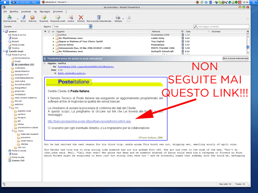Select the materiale studenti folder
Viewport: 258px width, 193px height.
[29, 134]
